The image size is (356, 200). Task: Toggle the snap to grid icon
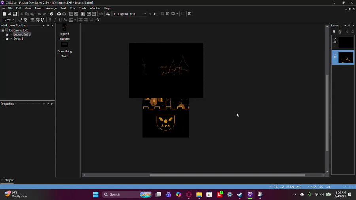(x=38, y=20)
